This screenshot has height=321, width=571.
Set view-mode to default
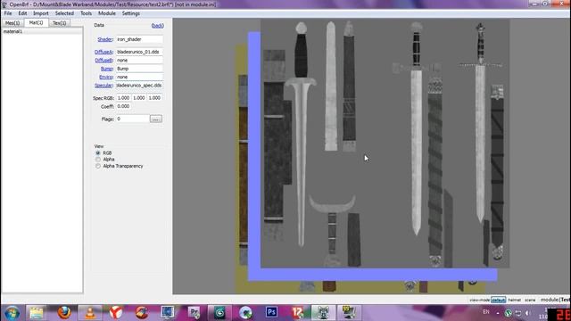(x=499, y=300)
